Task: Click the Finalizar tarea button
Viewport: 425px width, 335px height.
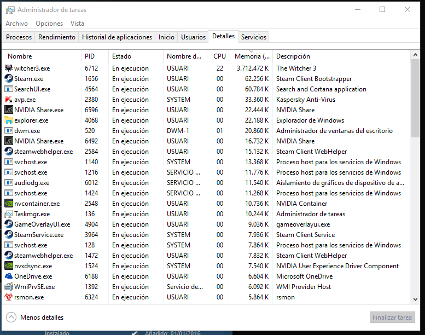Action: coord(392,317)
